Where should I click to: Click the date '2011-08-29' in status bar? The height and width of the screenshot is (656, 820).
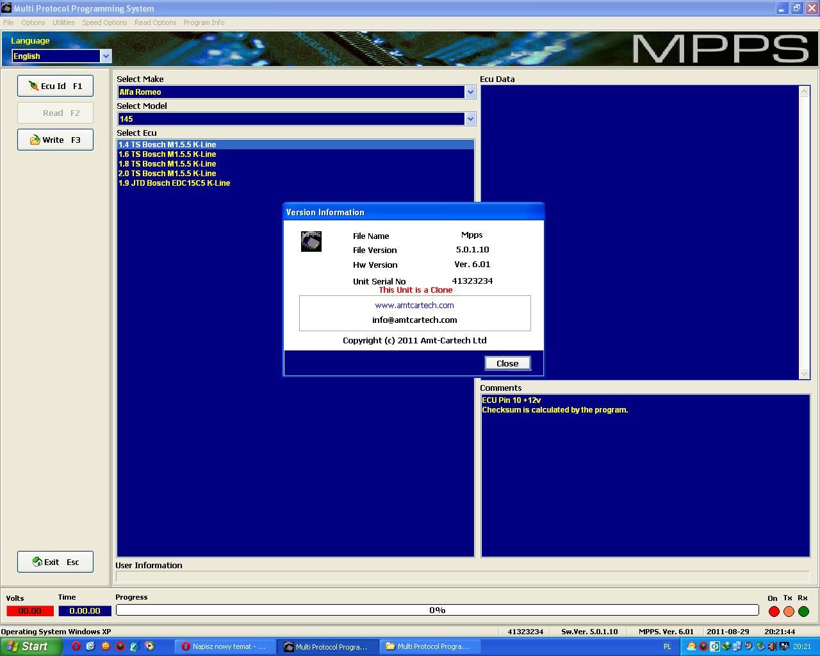(727, 632)
